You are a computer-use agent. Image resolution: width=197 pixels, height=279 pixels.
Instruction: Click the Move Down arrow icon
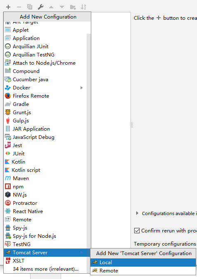(x=62, y=7)
